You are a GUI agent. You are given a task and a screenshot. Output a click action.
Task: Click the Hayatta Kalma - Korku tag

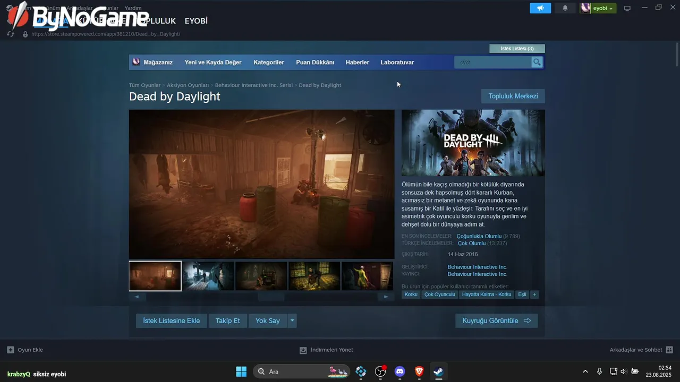pos(487,294)
